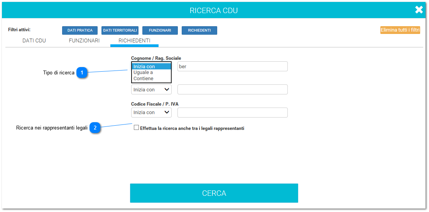
Task: Click the DATI TERRITORIALI active filter button
Action: pyautogui.click(x=120, y=30)
